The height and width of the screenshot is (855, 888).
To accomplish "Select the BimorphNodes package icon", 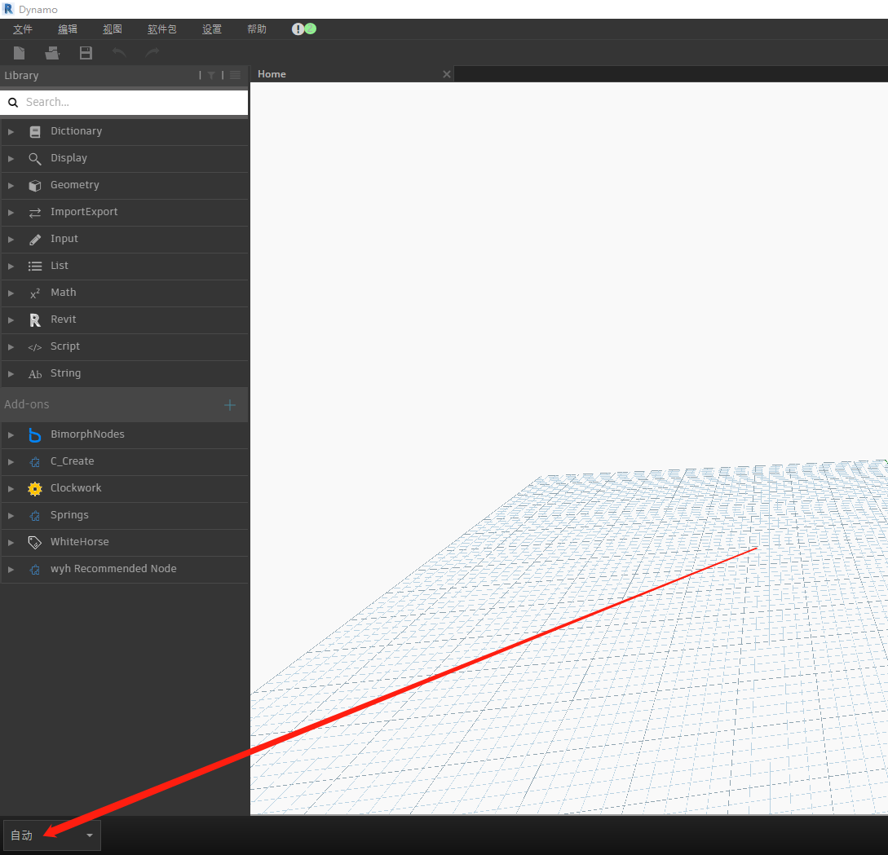I will pyautogui.click(x=35, y=435).
